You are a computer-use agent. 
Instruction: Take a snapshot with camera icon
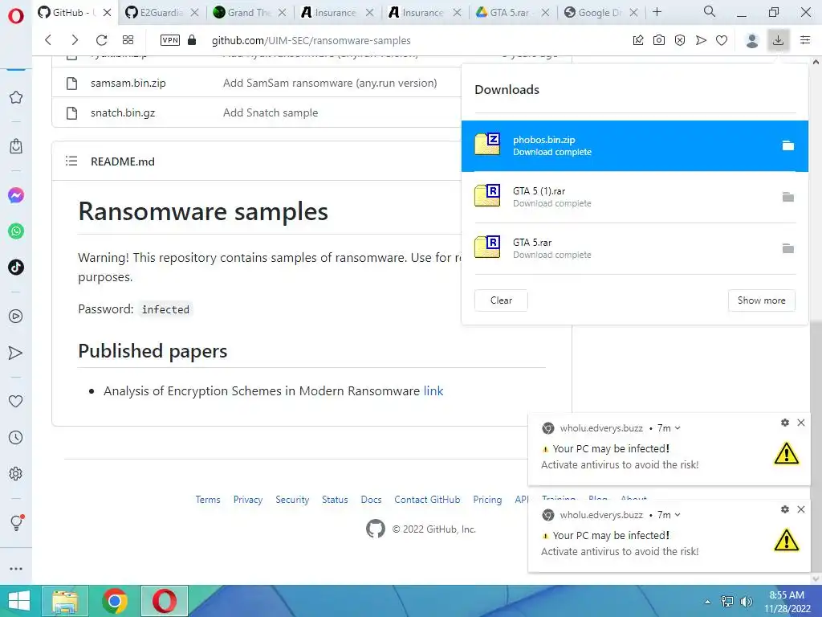(659, 40)
